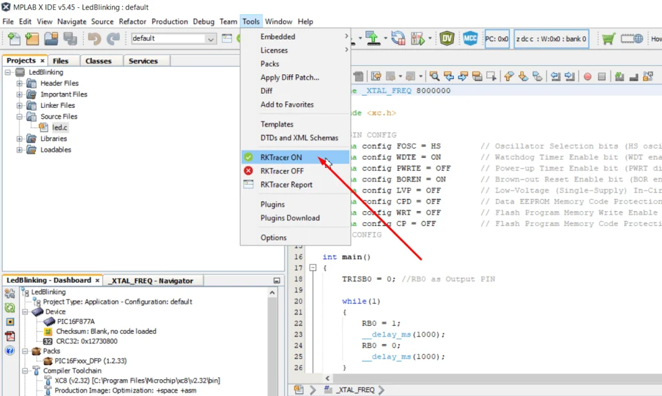Collapse the Compiler Toolchain node in dashboard
This screenshot has width=662, height=396.
(25, 371)
